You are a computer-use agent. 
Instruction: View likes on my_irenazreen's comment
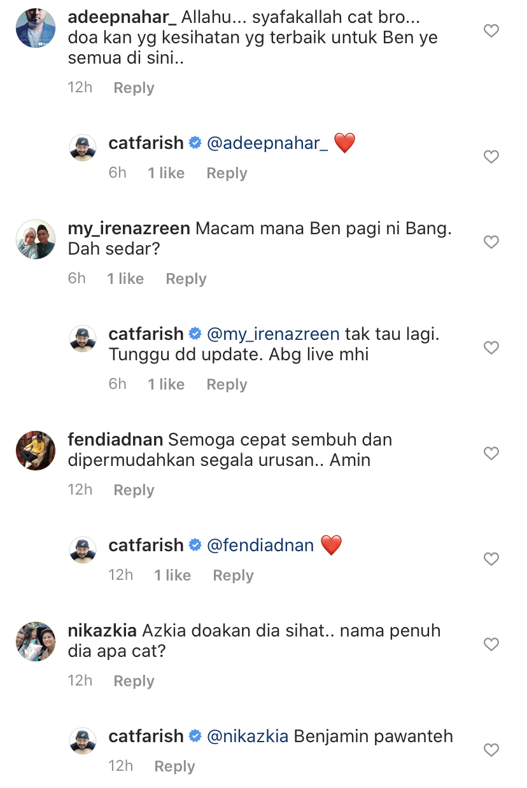pyautogui.click(x=125, y=279)
